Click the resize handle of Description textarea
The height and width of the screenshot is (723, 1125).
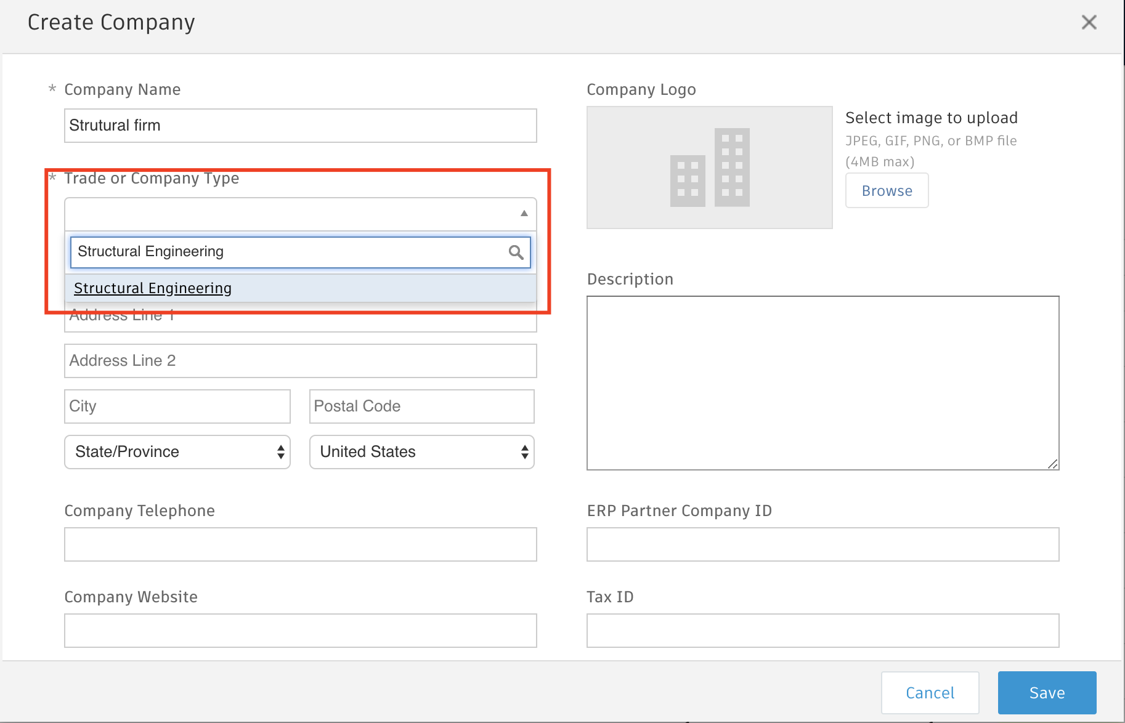(x=1053, y=463)
